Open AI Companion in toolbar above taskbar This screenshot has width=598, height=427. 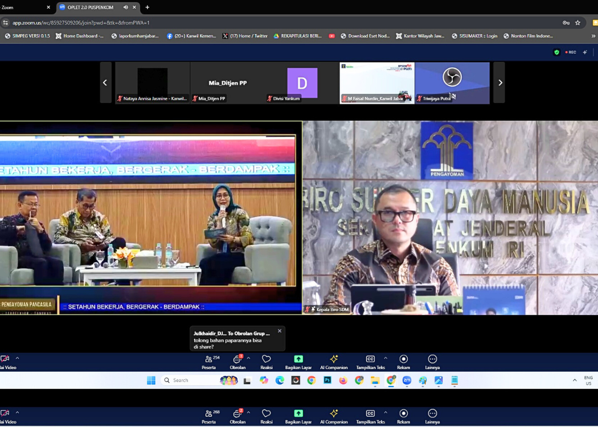334,362
